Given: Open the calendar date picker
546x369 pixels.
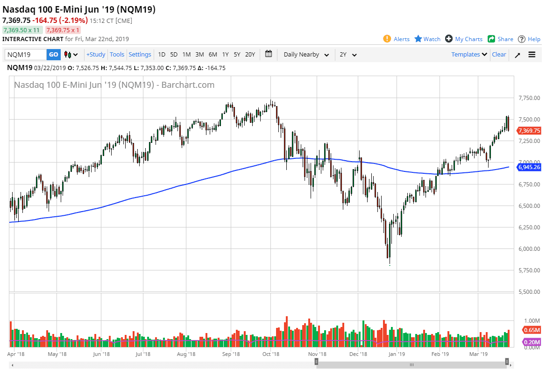Looking at the screenshot, I should (x=269, y=54).
